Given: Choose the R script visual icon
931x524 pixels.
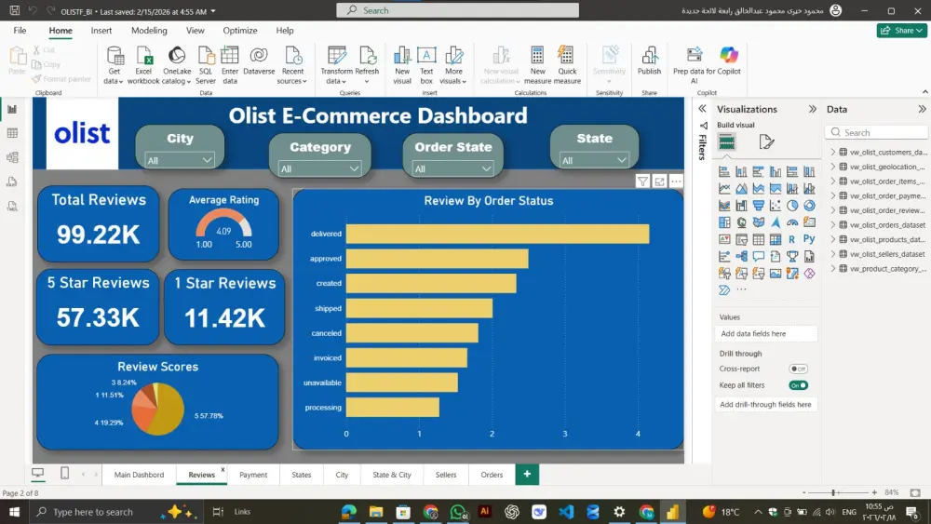Looking at the screenshot, I should 791,239.
